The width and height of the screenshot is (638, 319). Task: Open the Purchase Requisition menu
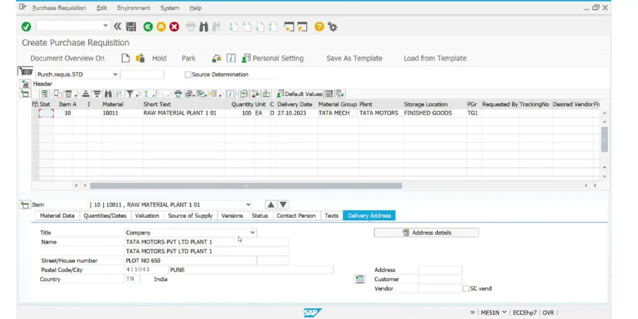59,8
